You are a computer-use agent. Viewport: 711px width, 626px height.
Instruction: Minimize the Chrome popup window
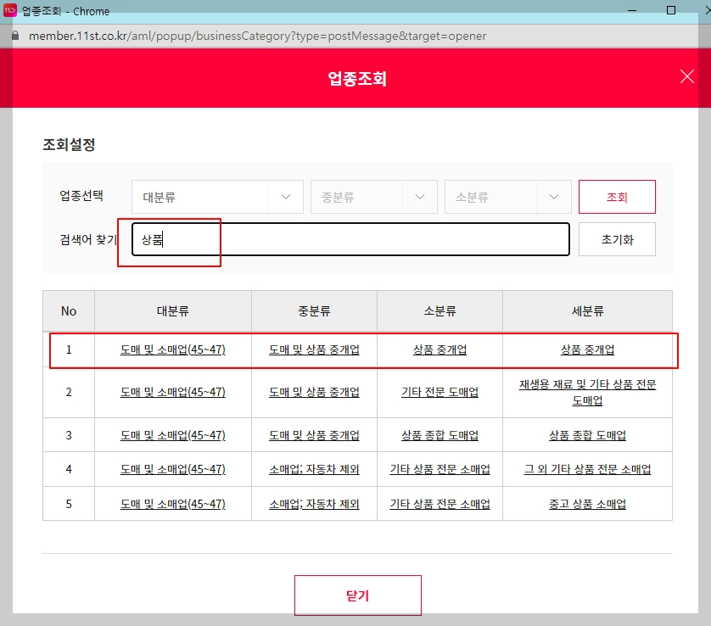(x=632, y=10)
